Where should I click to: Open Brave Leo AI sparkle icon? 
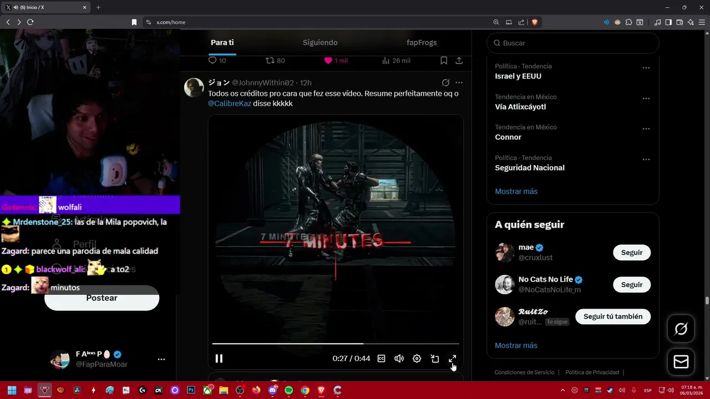[691, 22]
